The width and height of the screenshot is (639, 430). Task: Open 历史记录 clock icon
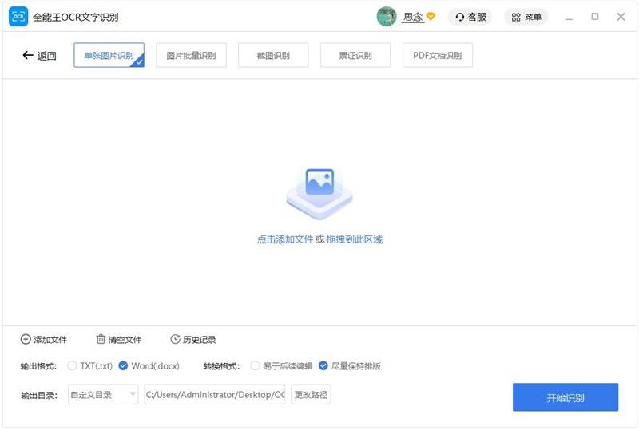point(175,339)
